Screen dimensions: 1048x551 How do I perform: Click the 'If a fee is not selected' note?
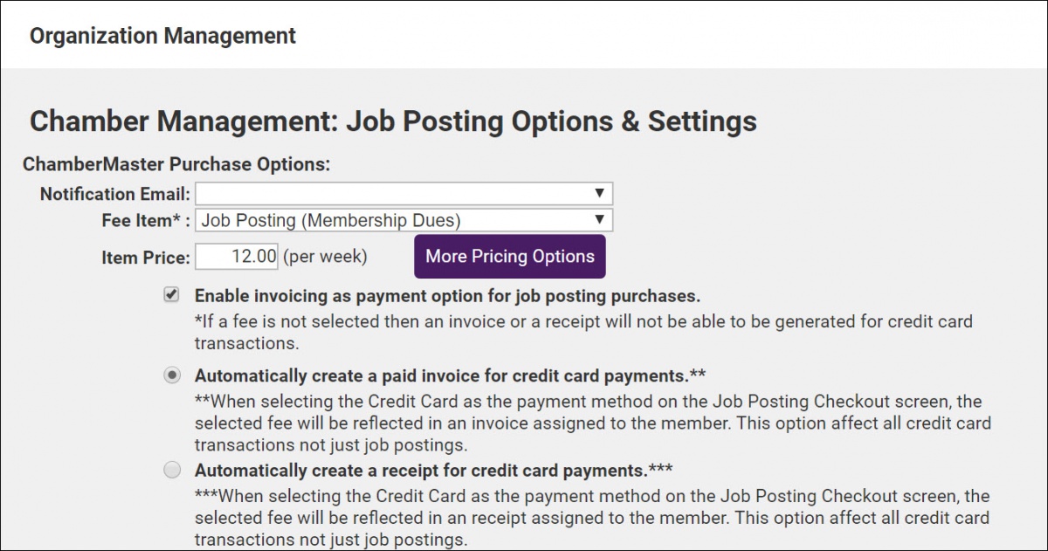coord(583,332)
